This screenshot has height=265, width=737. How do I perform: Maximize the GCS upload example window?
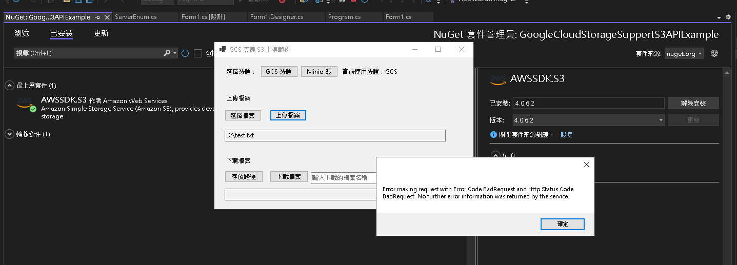point(438,50)
